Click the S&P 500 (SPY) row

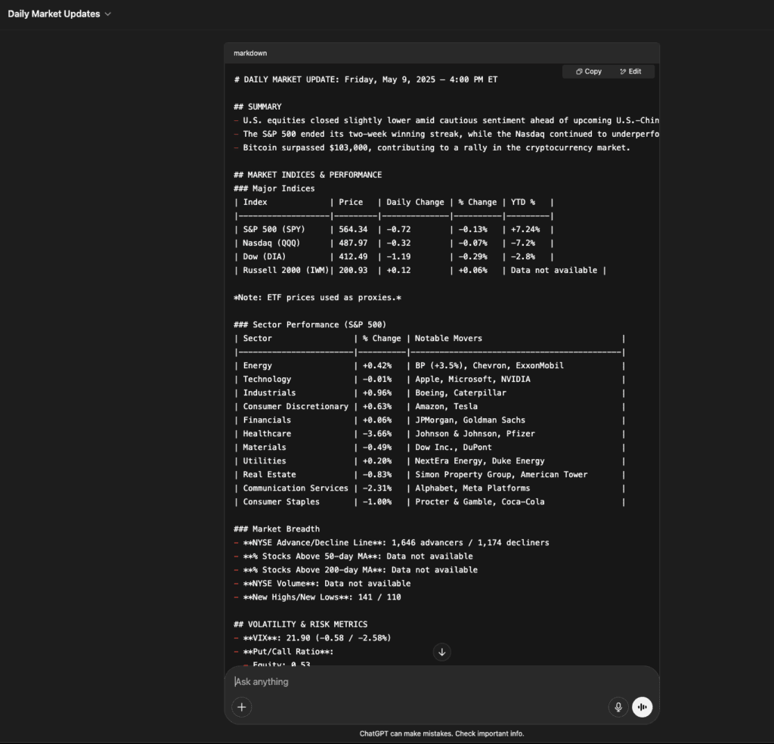(394, 230)
